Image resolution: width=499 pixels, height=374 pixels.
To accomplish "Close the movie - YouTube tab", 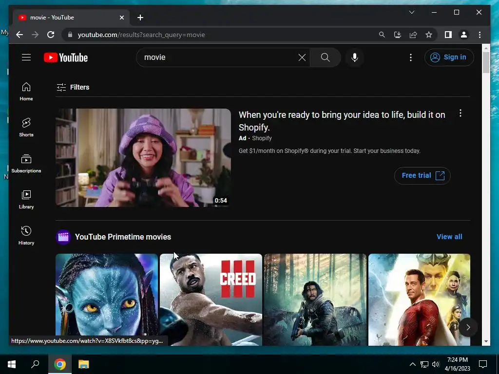I will click(x=121, y=18).
